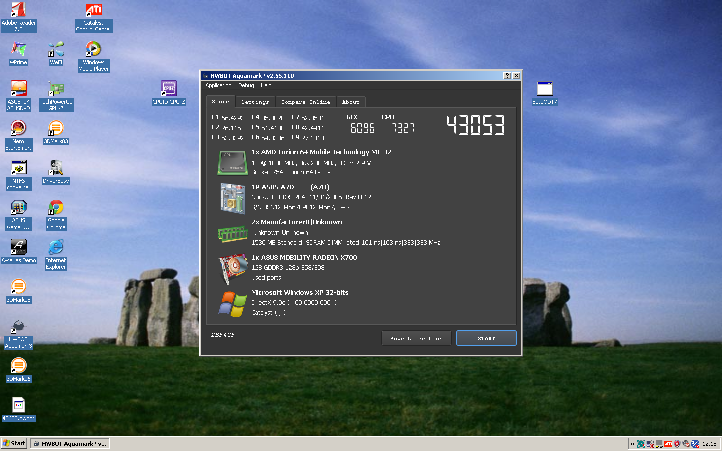
Task: Click the AMD Turion 64 CPU line
Action: pyautogui.click(x=321, y=152)
